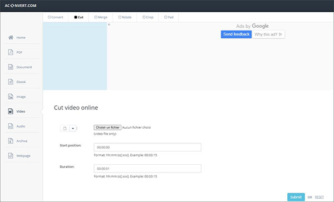Image resolution: width=334 pixels, height=202 pixels.
Task: Click the RESET link
Action: [319, 197]
